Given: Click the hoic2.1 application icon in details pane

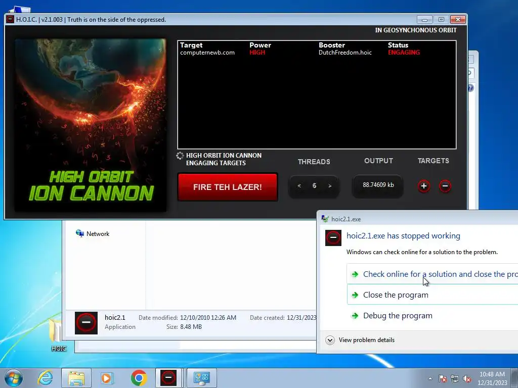Looking at the screenshot, I should pyautogui.click(x=86, y=323).
